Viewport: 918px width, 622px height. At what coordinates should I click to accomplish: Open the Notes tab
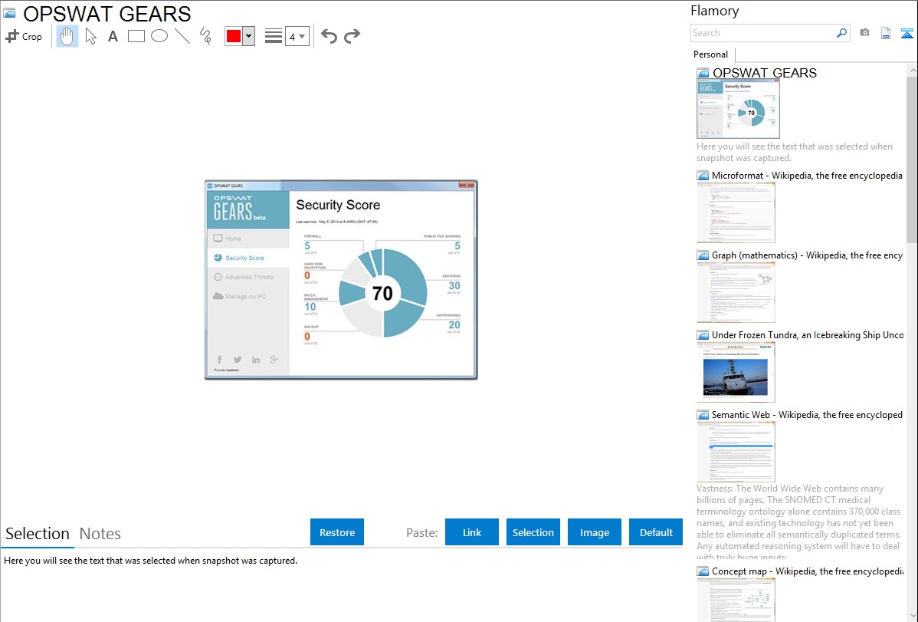tap(100, 534)
